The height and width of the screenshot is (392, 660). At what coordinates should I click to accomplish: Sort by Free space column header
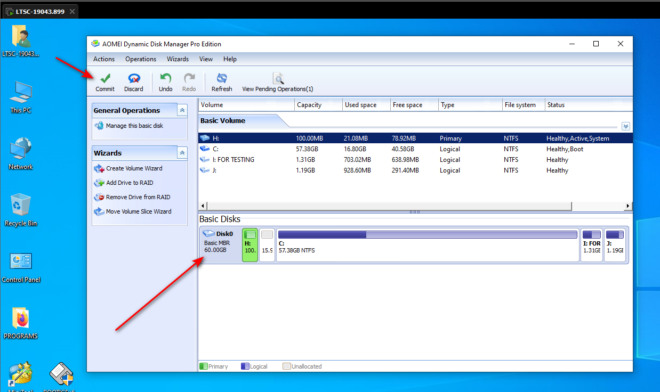(414, 105)
